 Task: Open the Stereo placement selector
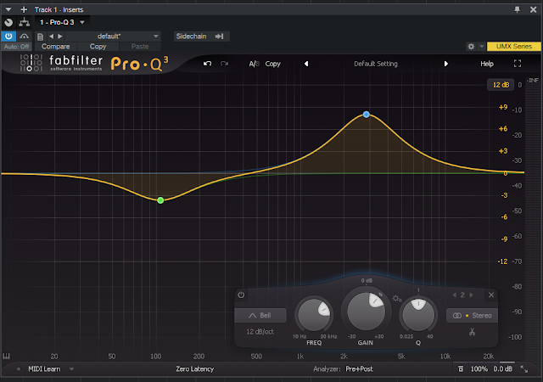(472, 316)
